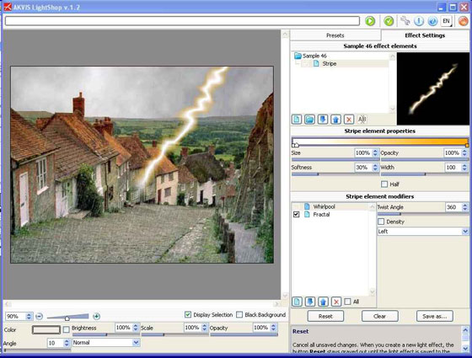Enable the Half checkbox
Screen dimensions: 472x358
coord(384,184)
